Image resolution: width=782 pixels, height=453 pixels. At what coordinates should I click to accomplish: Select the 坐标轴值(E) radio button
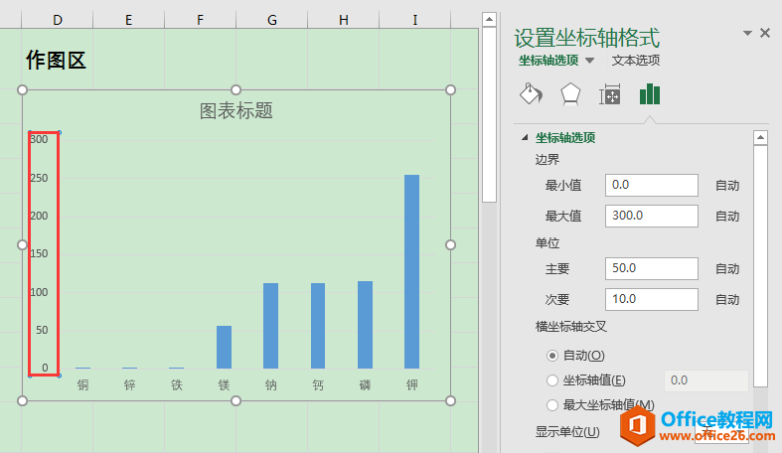tap(552, 379)
